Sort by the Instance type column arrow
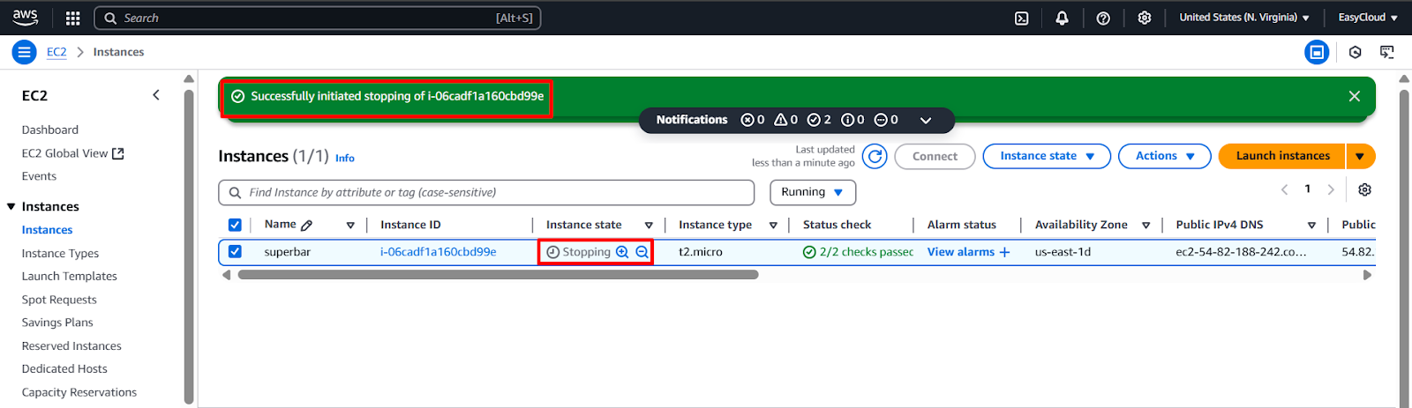This screenshot has height=408, width=1412. (773, 226)
